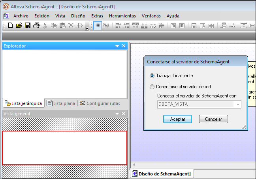
Task: Click the Align bottom edges icon
Action: tap(144, 25)
